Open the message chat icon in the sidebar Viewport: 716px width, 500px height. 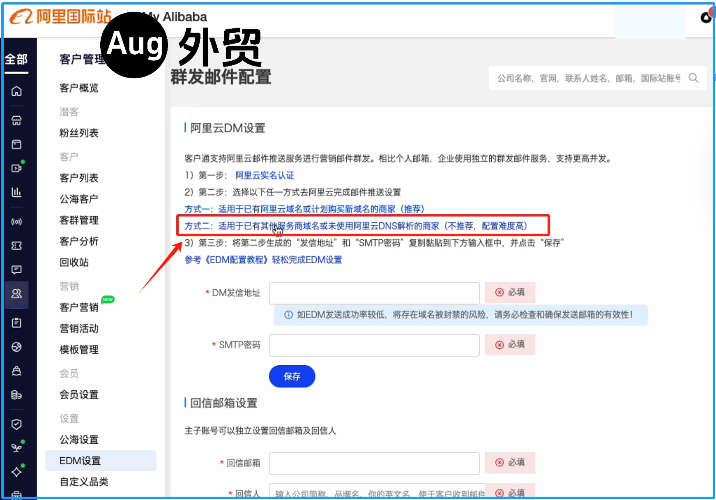16,270
